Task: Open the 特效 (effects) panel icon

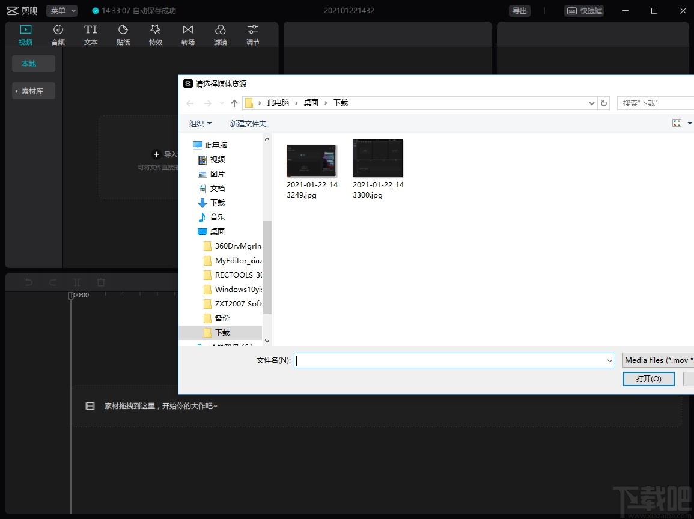Action: 156,34
